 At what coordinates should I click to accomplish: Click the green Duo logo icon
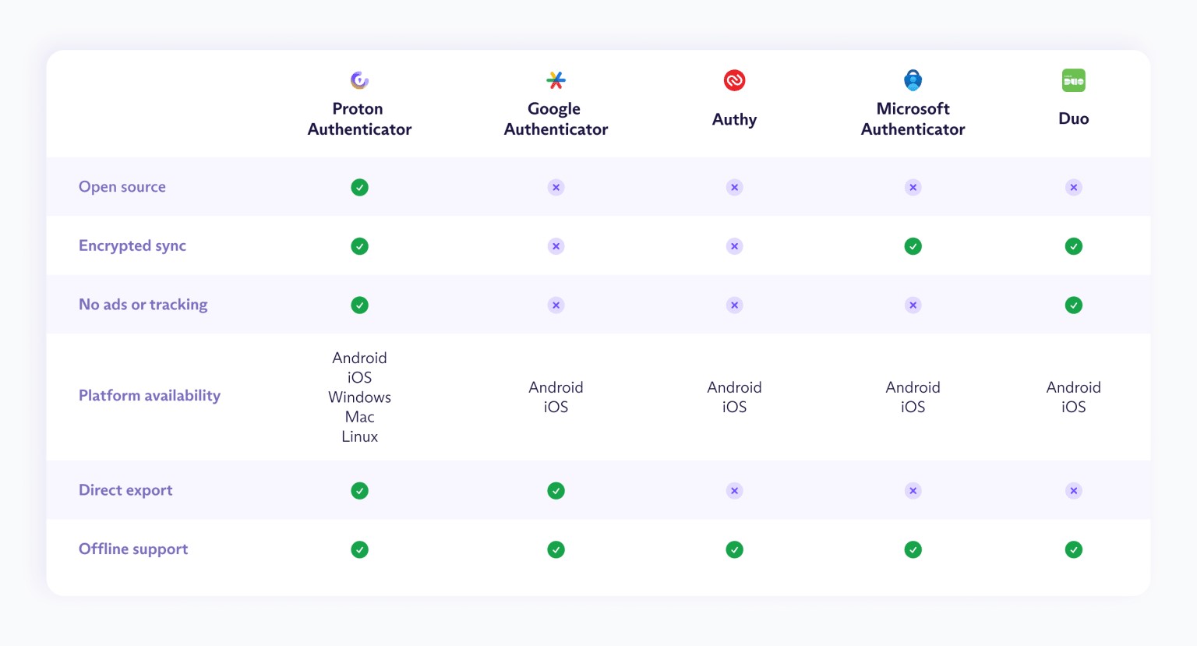point(1073,80)
